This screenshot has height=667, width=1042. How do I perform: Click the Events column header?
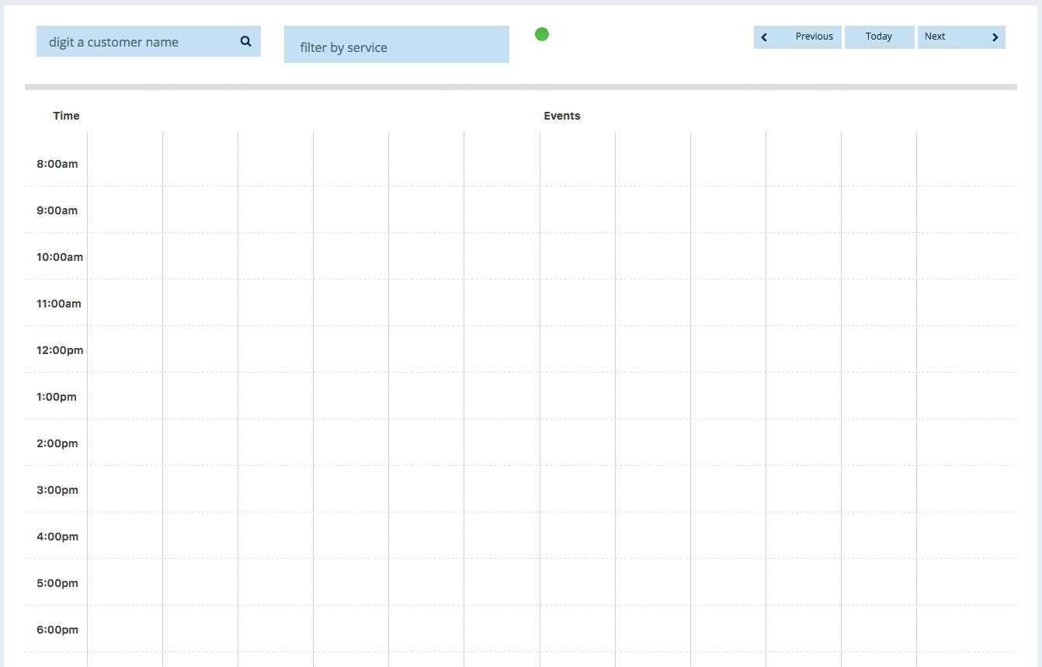click(562, 116)
